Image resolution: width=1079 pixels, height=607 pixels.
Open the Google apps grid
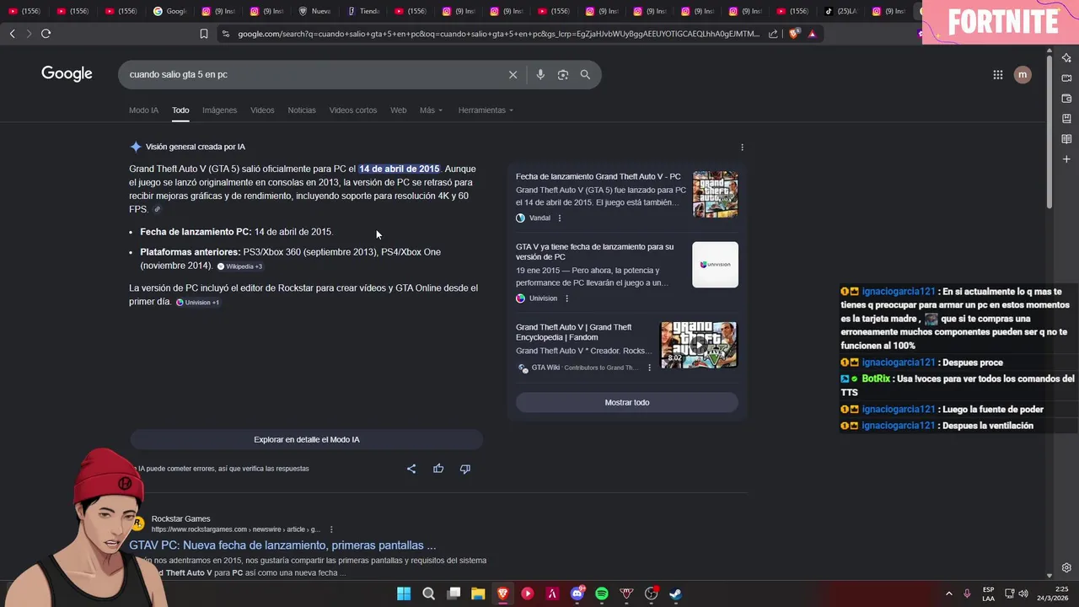(x=998, y=74)
